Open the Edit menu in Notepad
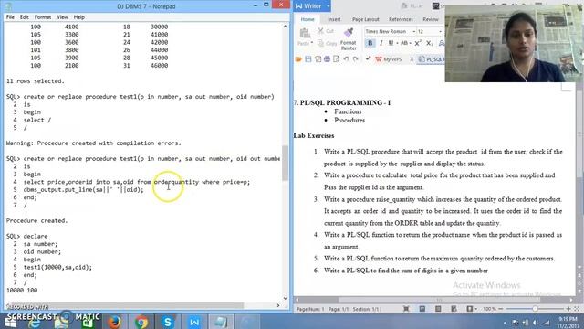 [25, 17]
